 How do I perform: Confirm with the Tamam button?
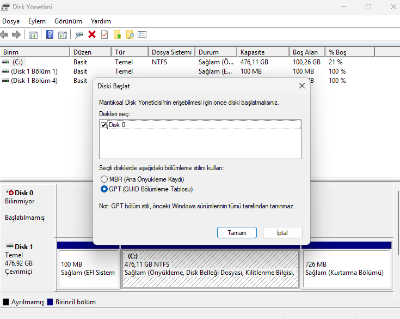tap(237, 233)
